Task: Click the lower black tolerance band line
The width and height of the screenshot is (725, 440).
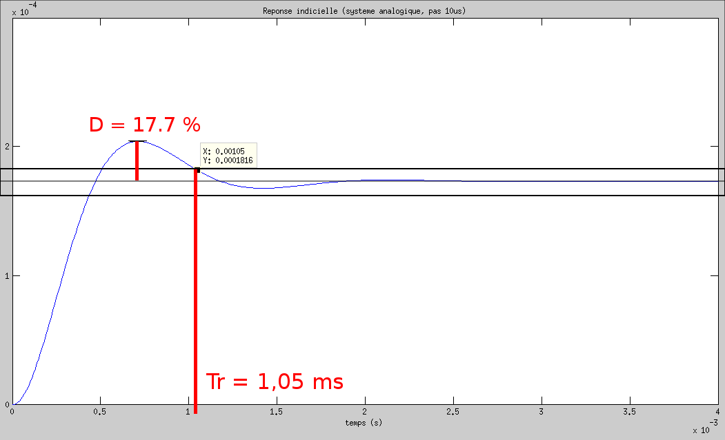Action: point(483,196)
